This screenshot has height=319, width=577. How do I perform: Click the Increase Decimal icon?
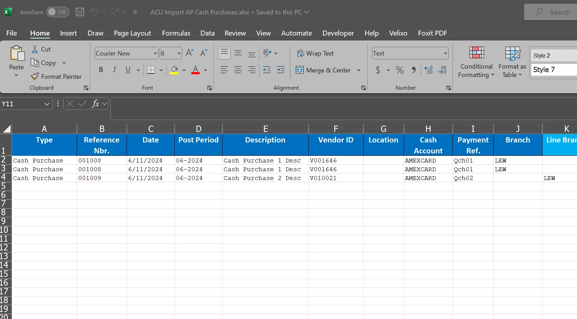pyautogui.click(x=429, y=70)
